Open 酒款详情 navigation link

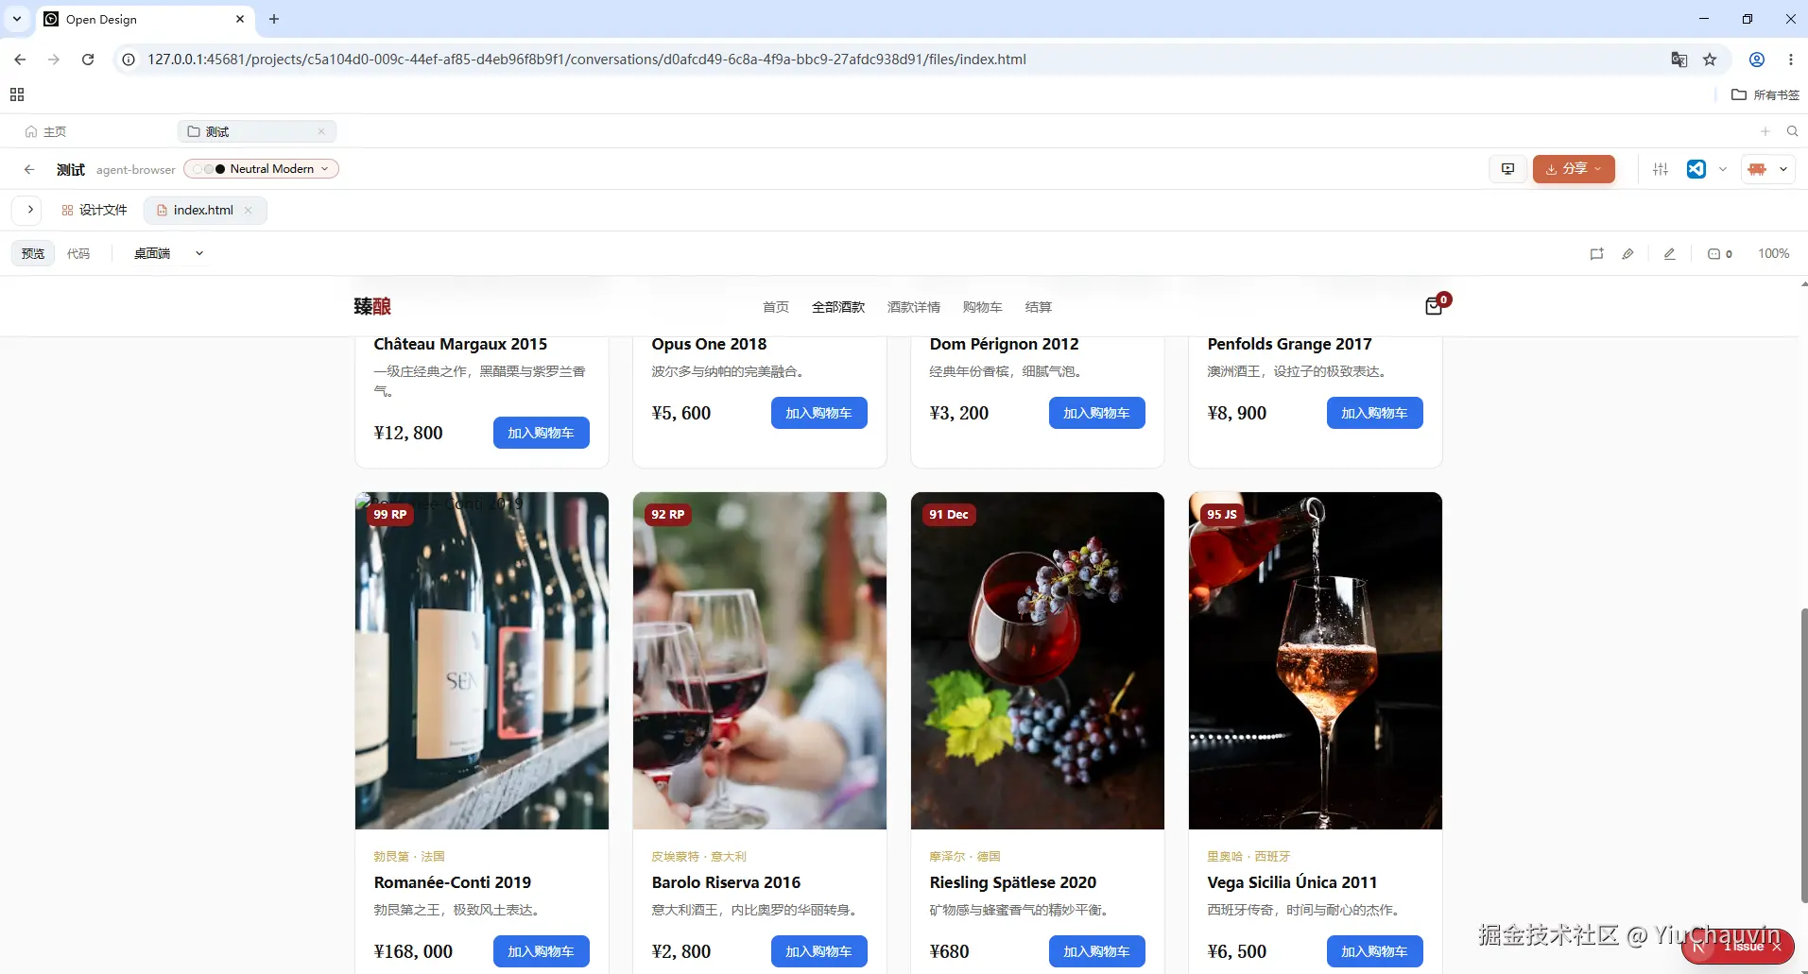(x=914, y=307)
